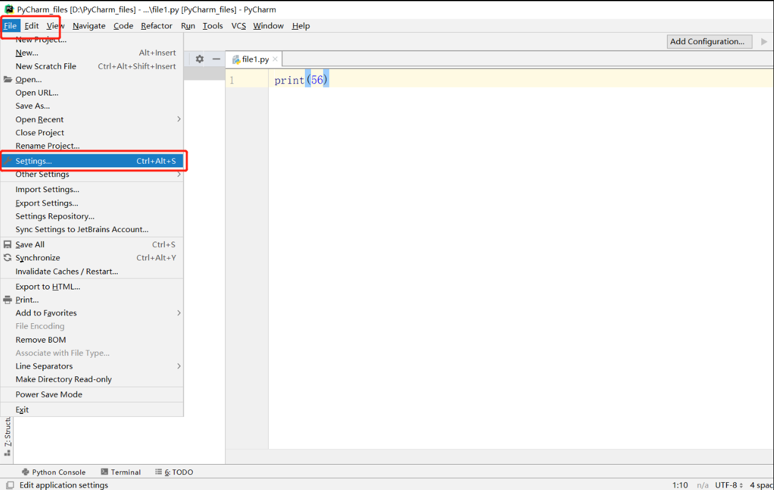Open the UTF-8 encoding dropdown
Screen dimensions: 774x490
[729, 485]
